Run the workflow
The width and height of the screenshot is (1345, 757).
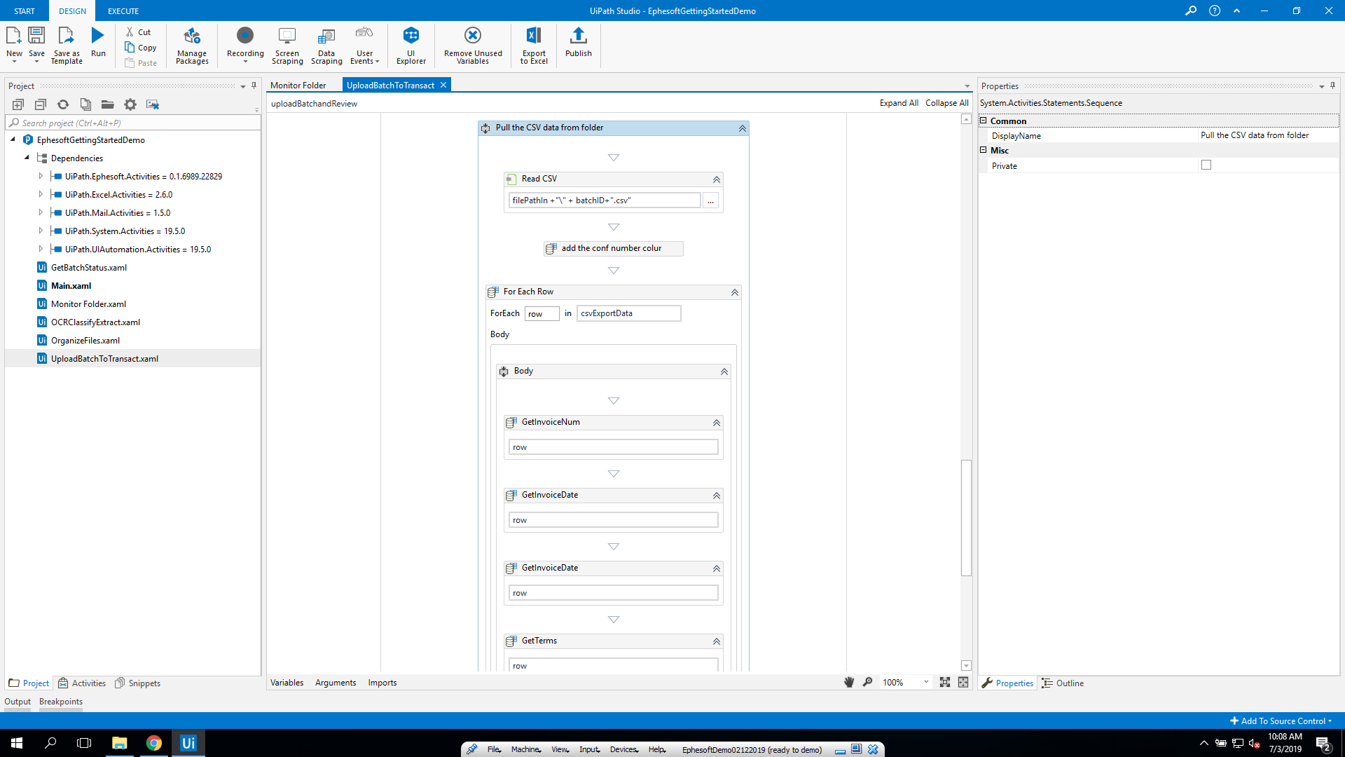tap(98, 42)
